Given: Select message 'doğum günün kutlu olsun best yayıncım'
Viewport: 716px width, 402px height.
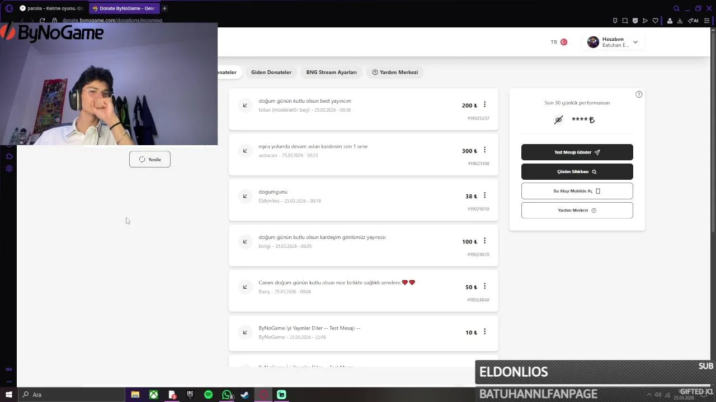Looking at the screenshot, I should coord(305,101).
